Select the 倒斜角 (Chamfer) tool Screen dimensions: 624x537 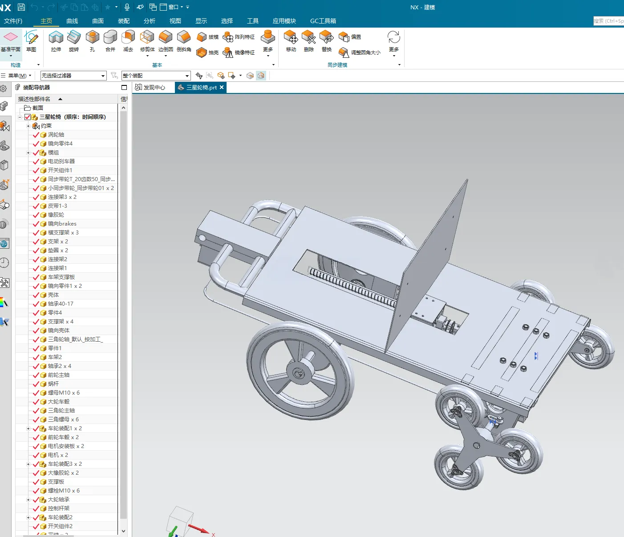[x=184, y=41]
